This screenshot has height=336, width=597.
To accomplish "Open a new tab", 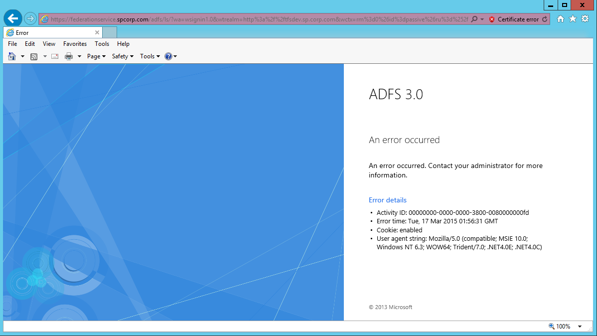I will tap(110, 32).
